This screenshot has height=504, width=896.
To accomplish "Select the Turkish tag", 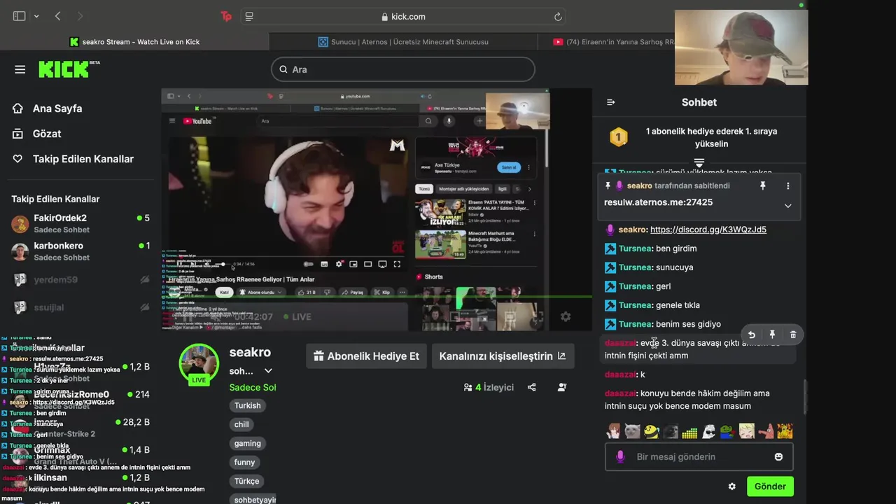I will pos(248,406).
